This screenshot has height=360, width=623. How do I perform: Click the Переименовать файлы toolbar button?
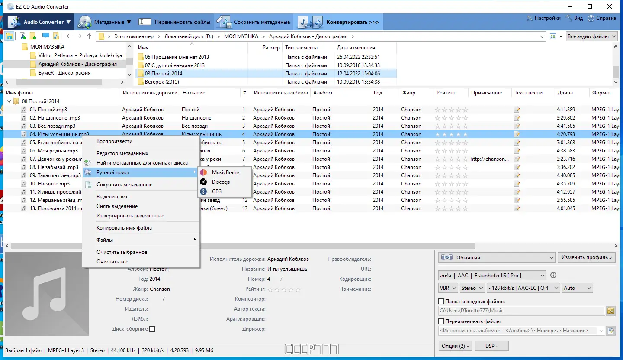click(x=174, y=22)
